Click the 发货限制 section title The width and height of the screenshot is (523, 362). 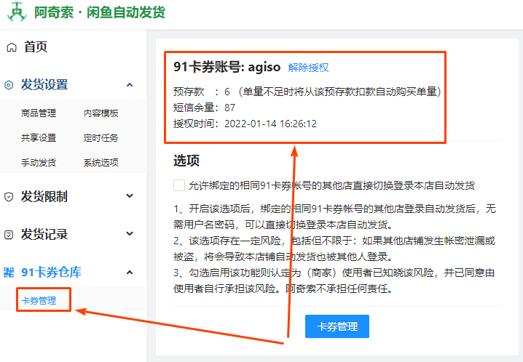(44, 196)
